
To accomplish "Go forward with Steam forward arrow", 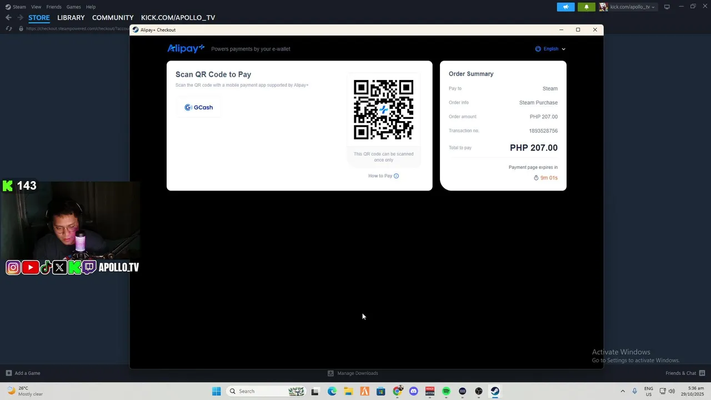I will click(x=20, y=17).
